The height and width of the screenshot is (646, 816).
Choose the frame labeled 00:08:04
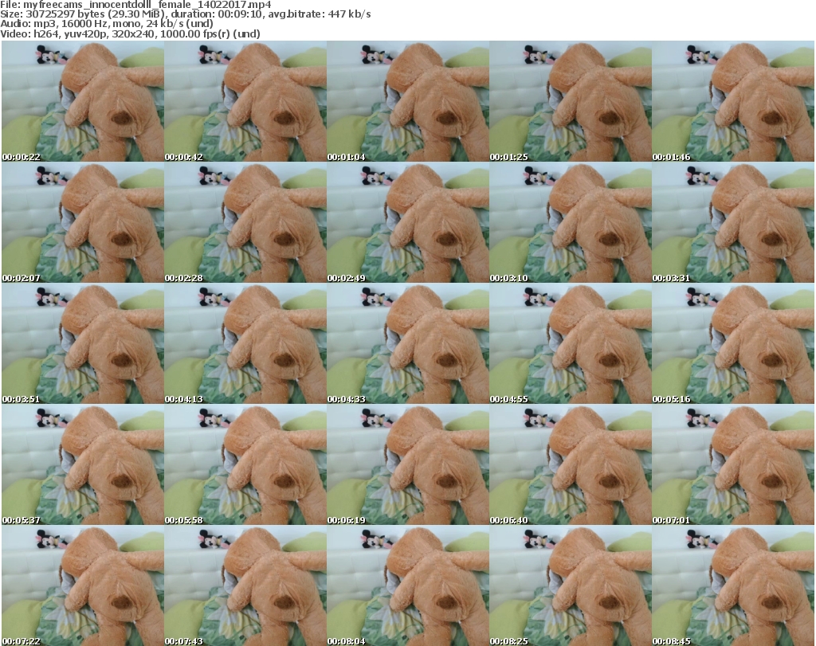point(408,585)
